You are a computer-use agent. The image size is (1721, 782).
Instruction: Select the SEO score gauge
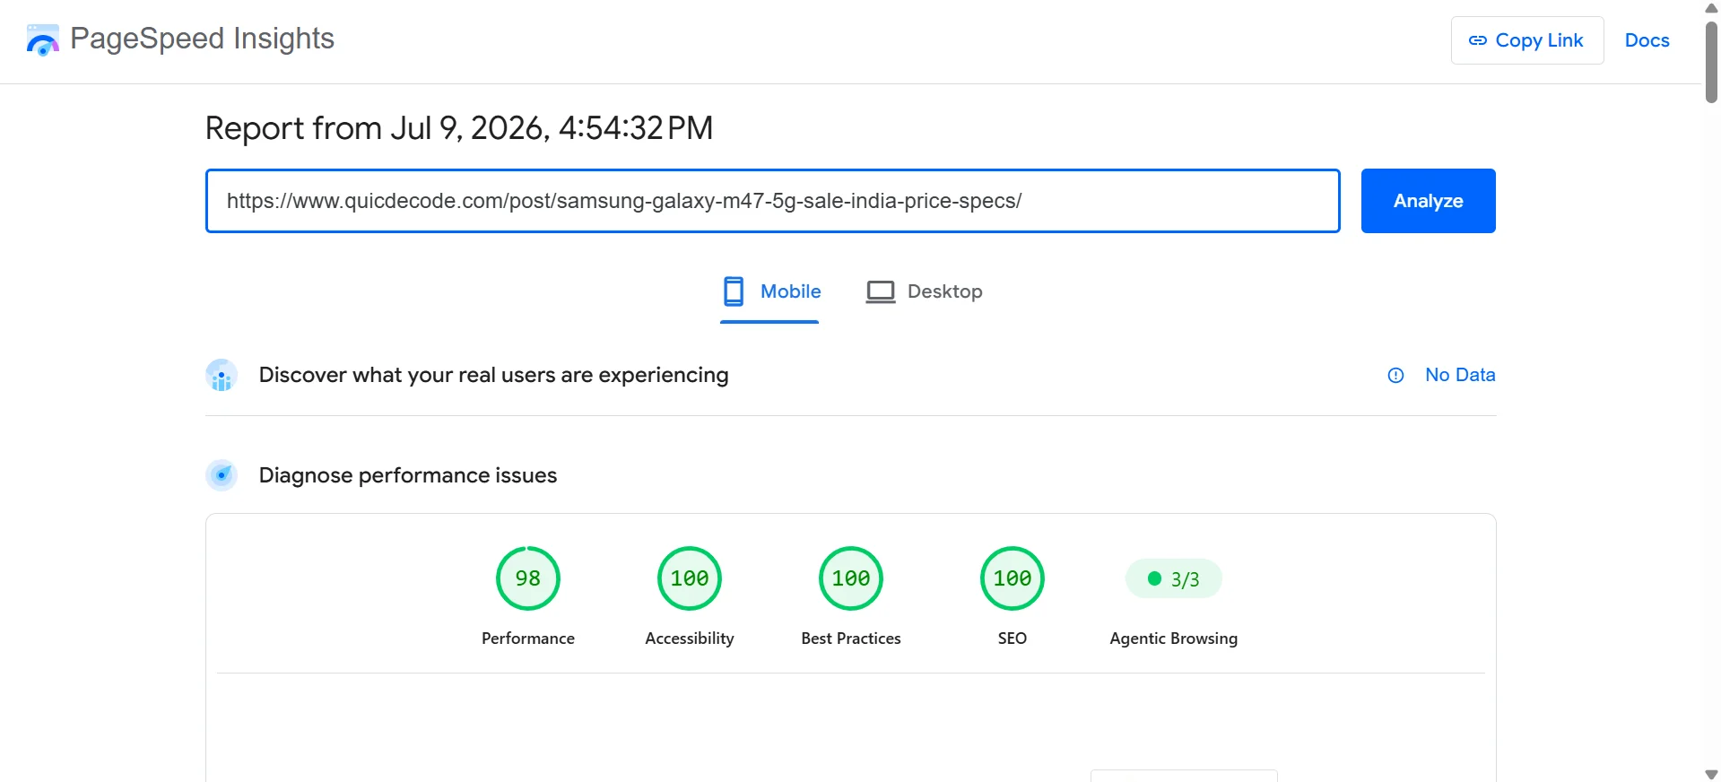click(x=1013, y=578)
